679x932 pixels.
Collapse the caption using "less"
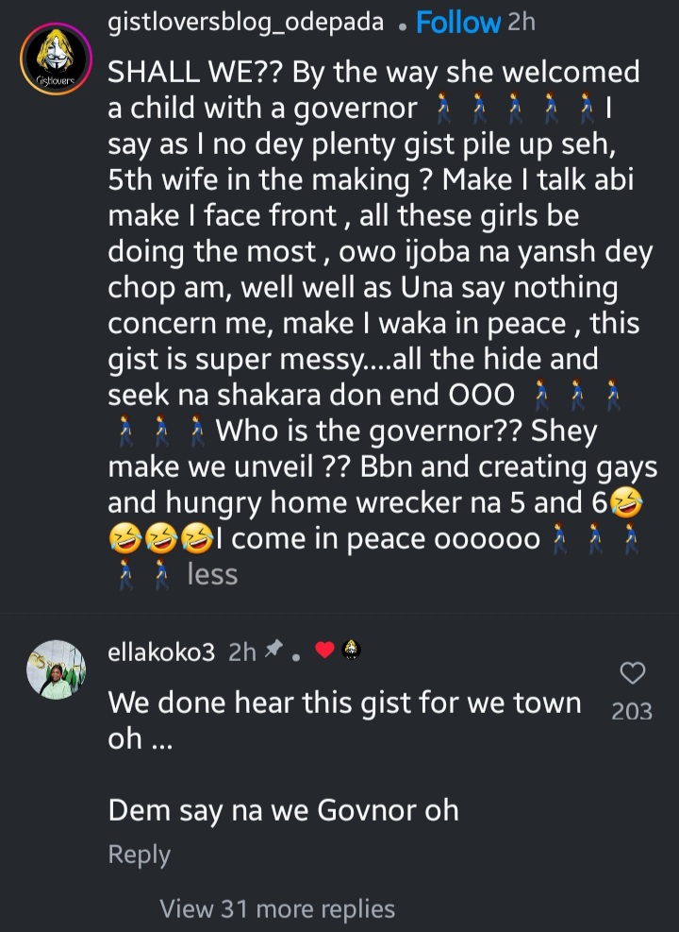(212, 574)
